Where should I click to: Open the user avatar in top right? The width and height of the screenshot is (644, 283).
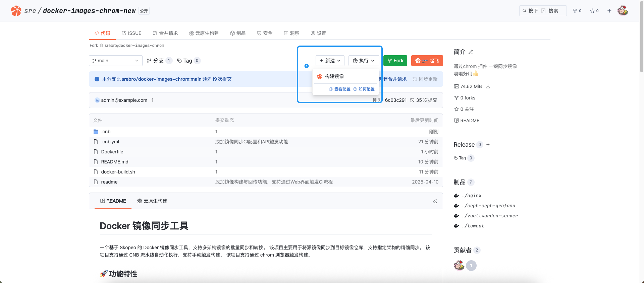click(623, 11)
